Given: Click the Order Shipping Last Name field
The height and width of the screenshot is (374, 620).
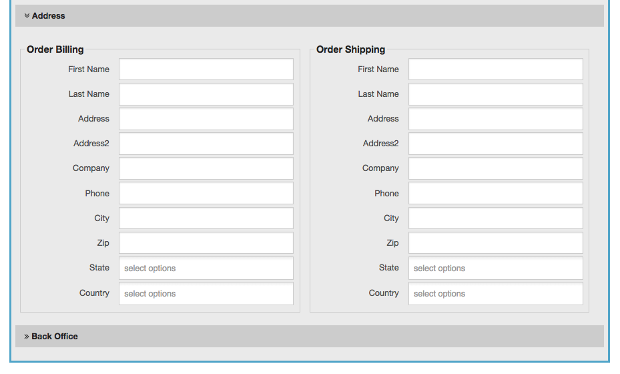Looking at the screenshot, I should (x=495, y=94).
